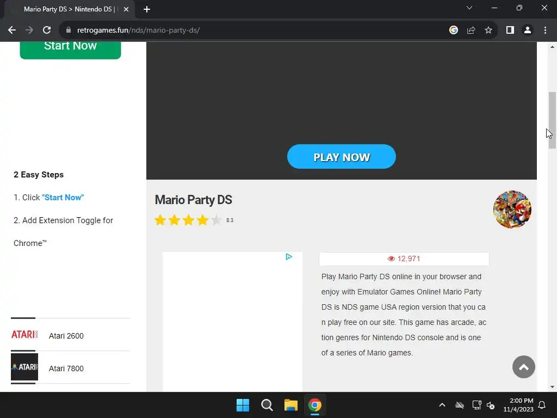The height and width of the screenshot is (418, 557).
Task: Click the forward navigation arrow
Action: pos(29,30)
